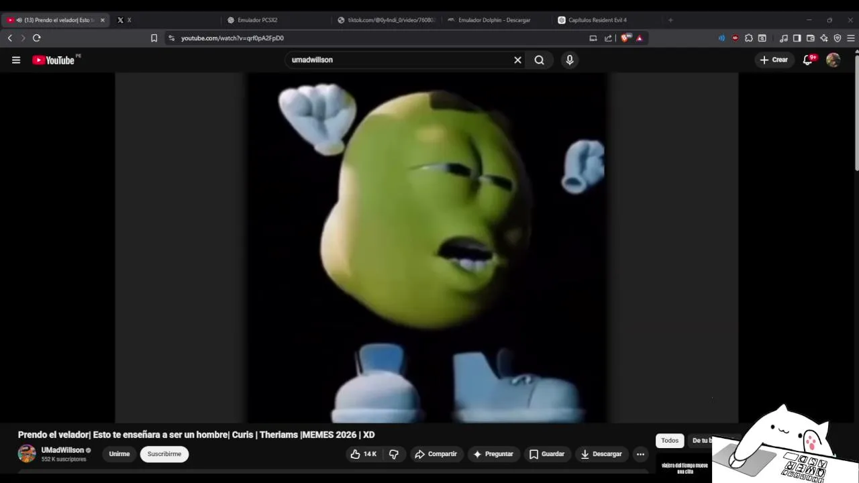Open Brave Rewards triangle icon
This screenshot has width=859, height=483.
click(x=639, y=38)
